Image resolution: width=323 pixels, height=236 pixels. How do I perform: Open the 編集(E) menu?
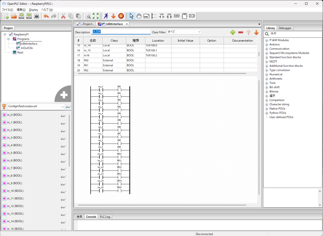pos(21,10)
